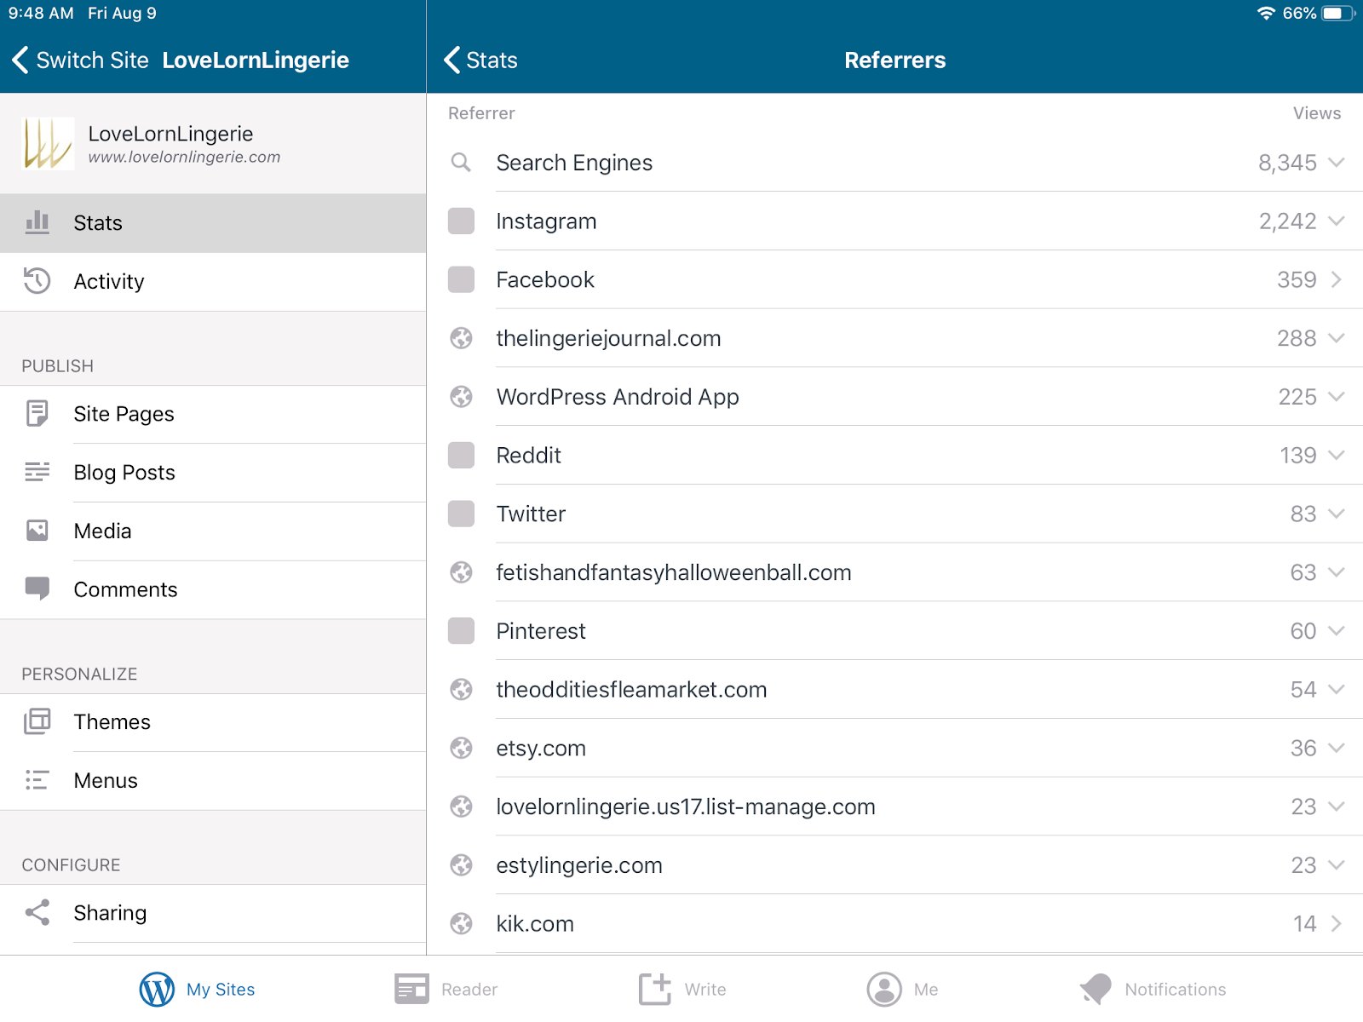Click the thelingeriejournal.com globe icon
Image resolution: width=1363 pixels, height=1022 pixels.
point(461,338)
